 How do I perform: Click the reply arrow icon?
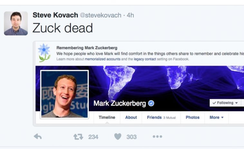38,137
